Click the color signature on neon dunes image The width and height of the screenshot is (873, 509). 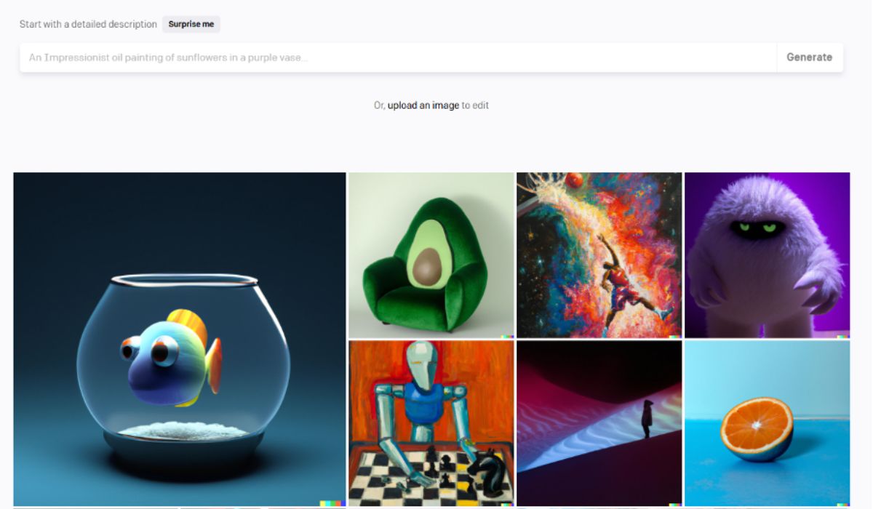[x=676, y=504]
